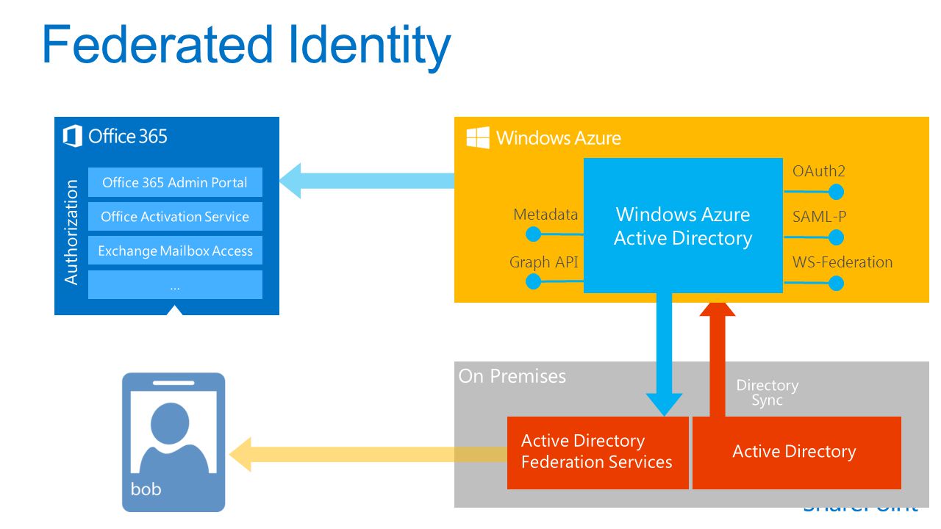Viewport: 941px width, 529px height.
Task: Select the Exchange Mailbox Access box
Action: (x=175, y=251)
